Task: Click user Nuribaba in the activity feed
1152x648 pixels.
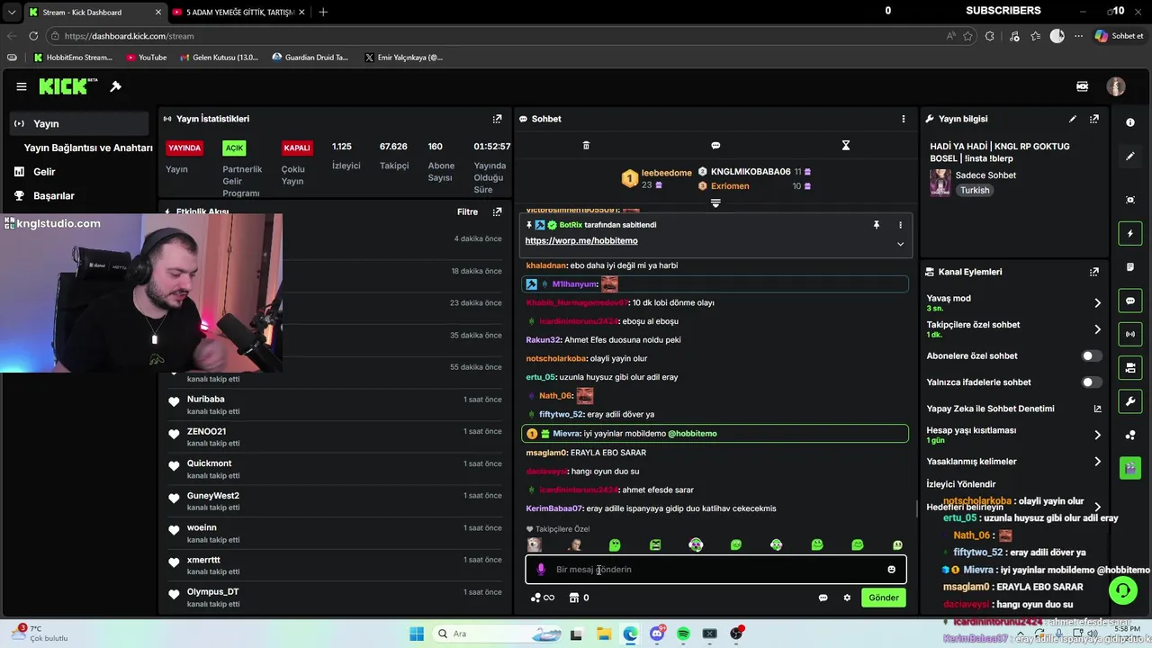Action: [x=206, y=400]
